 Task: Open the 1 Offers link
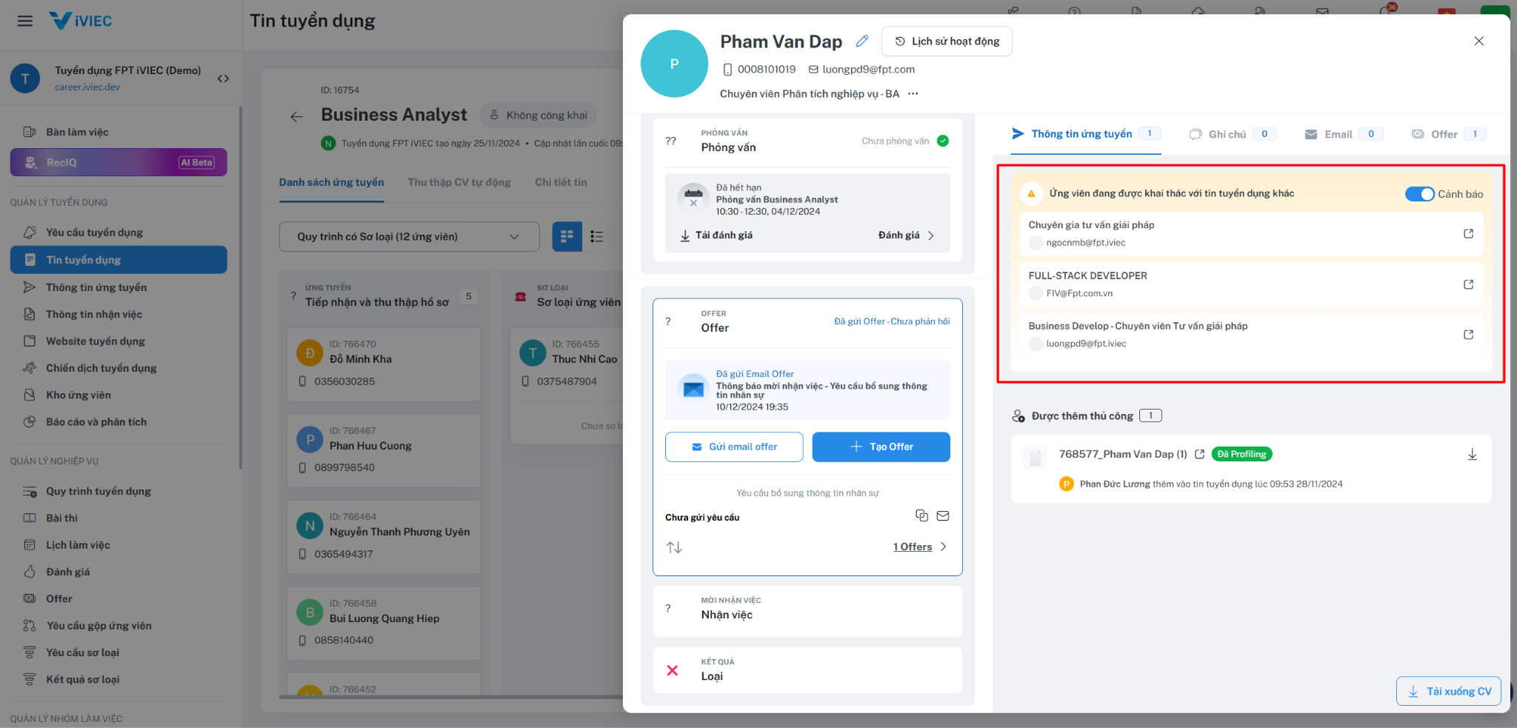tap(913, 547)
